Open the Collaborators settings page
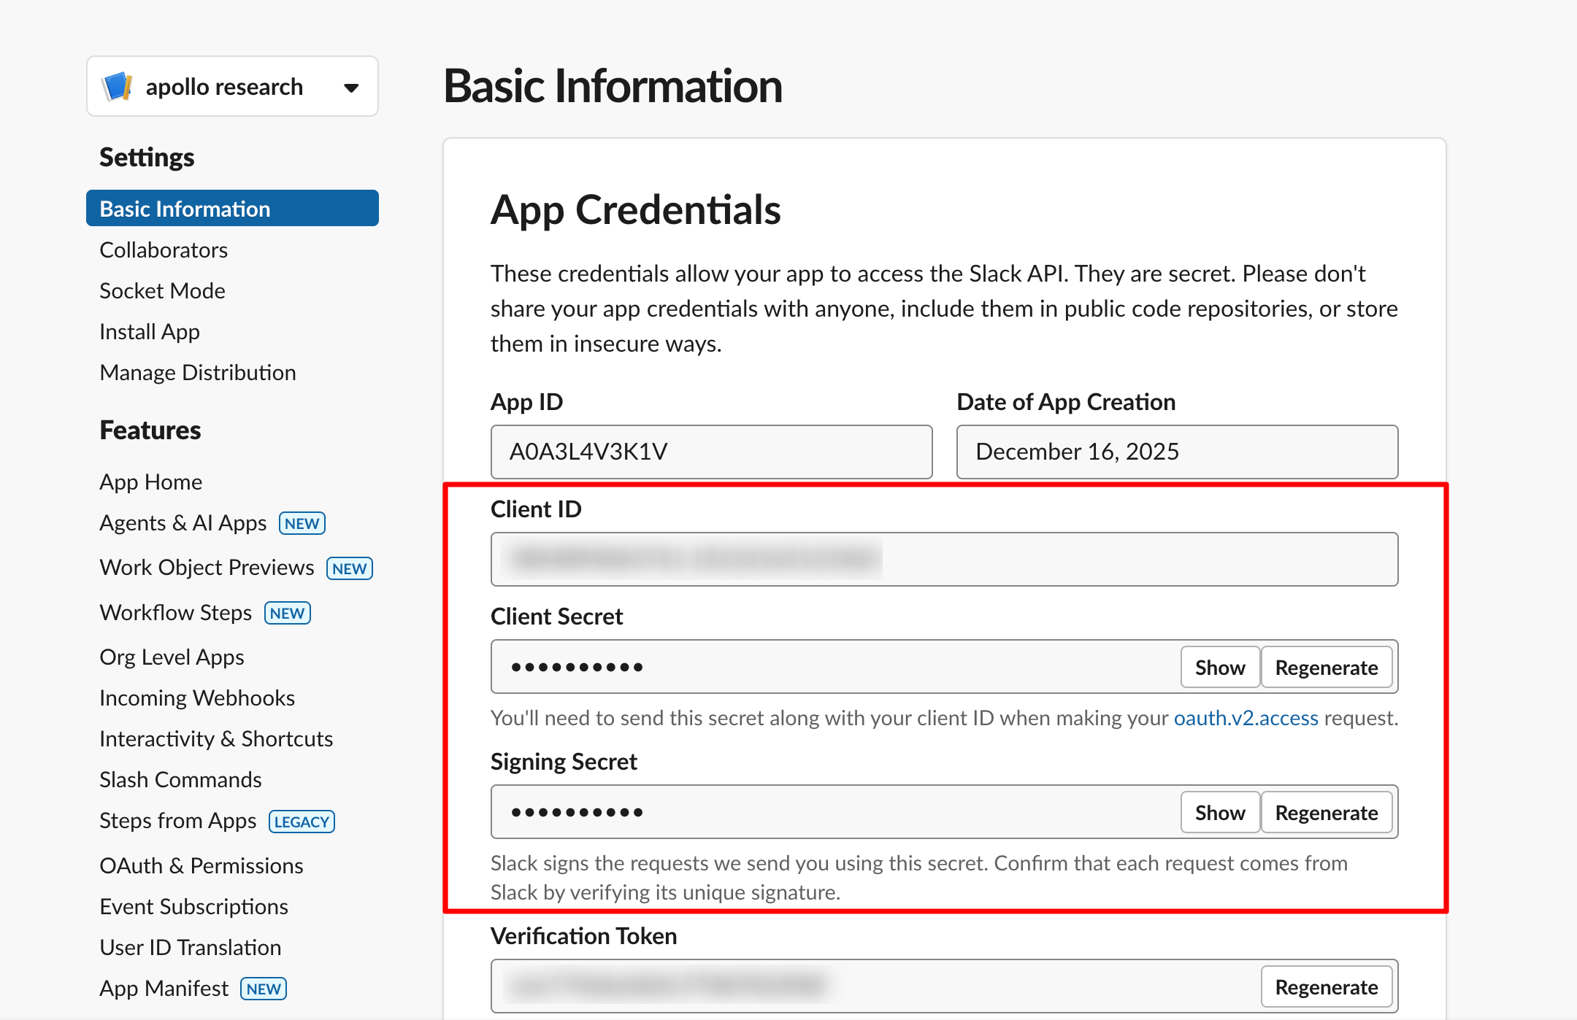Image resolution: width=1577 pixels, height=1020 pixels. click(x=163, y=250)
